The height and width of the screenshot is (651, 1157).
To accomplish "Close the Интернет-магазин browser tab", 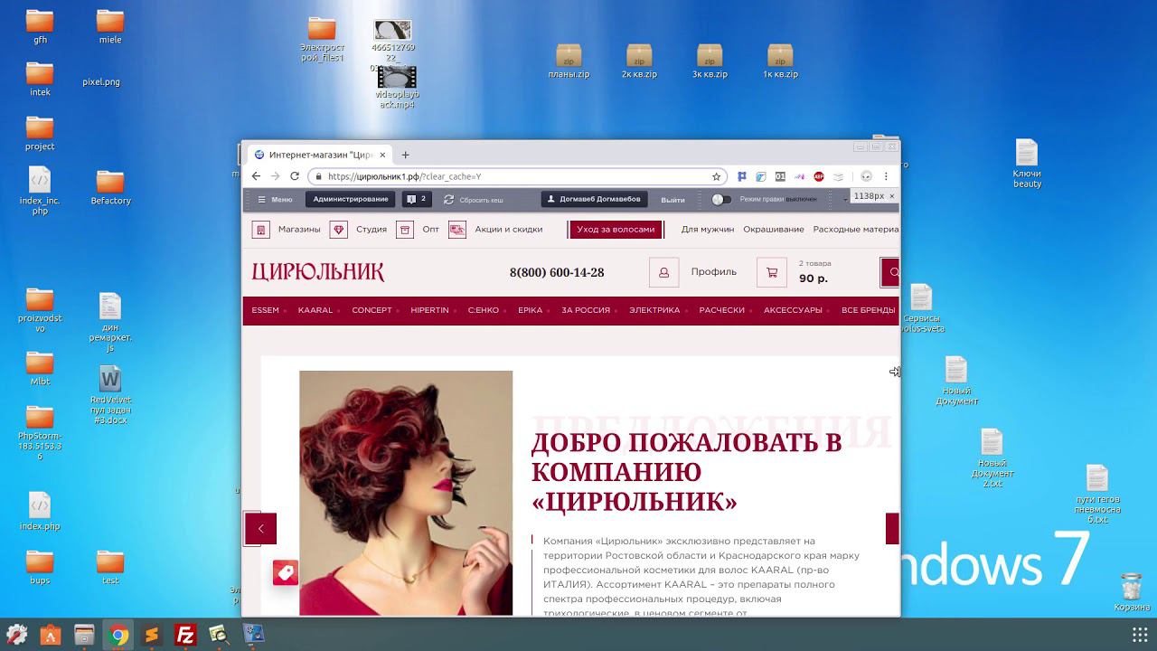I will [382, 155].
